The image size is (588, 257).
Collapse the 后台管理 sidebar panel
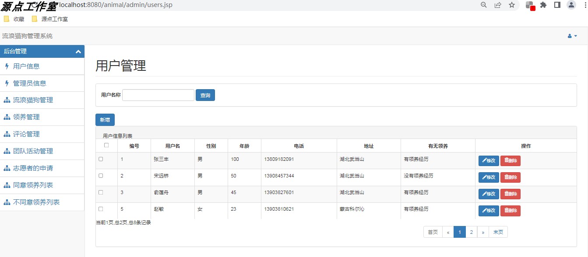[x=78, y=51]
